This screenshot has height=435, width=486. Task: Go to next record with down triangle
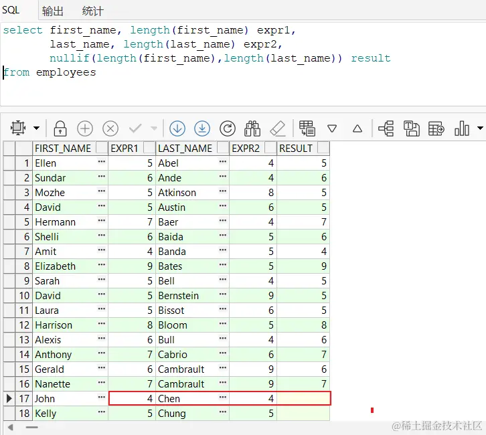(332, 128)
